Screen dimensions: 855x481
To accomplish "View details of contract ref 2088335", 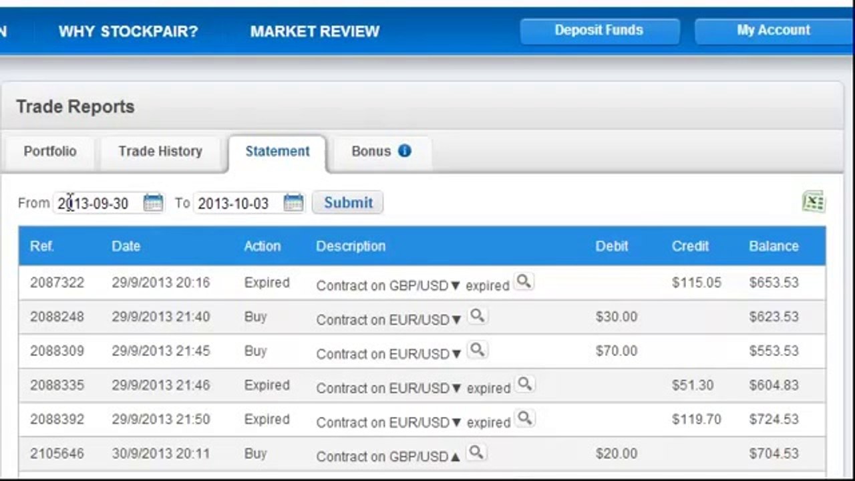I will tap(525, 384).
